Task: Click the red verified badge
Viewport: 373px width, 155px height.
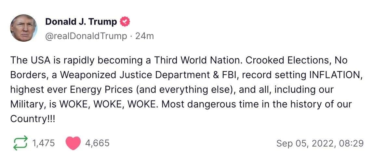Action: [125, 22]
